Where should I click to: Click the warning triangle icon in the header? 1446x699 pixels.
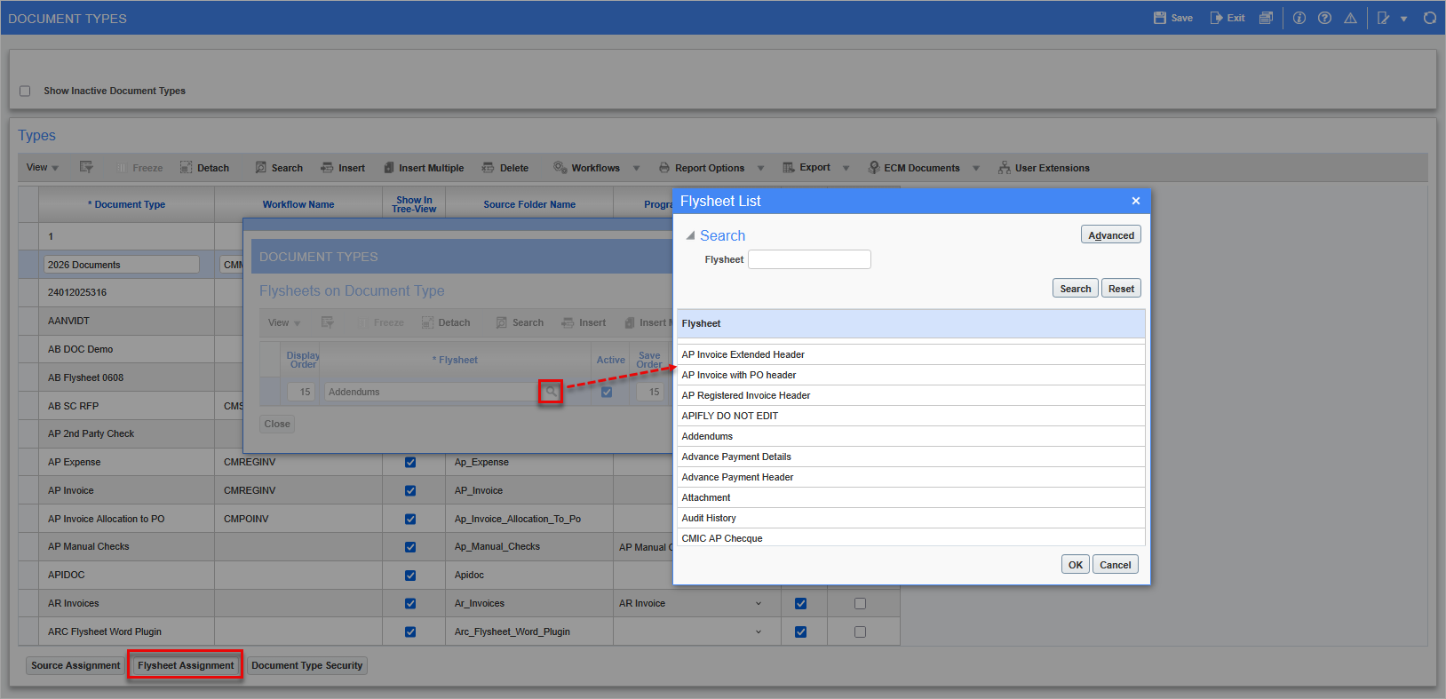pos(1350,18)
